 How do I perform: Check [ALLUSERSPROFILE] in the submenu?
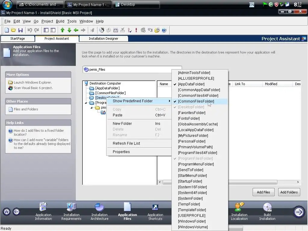click(x=200, y=79)
